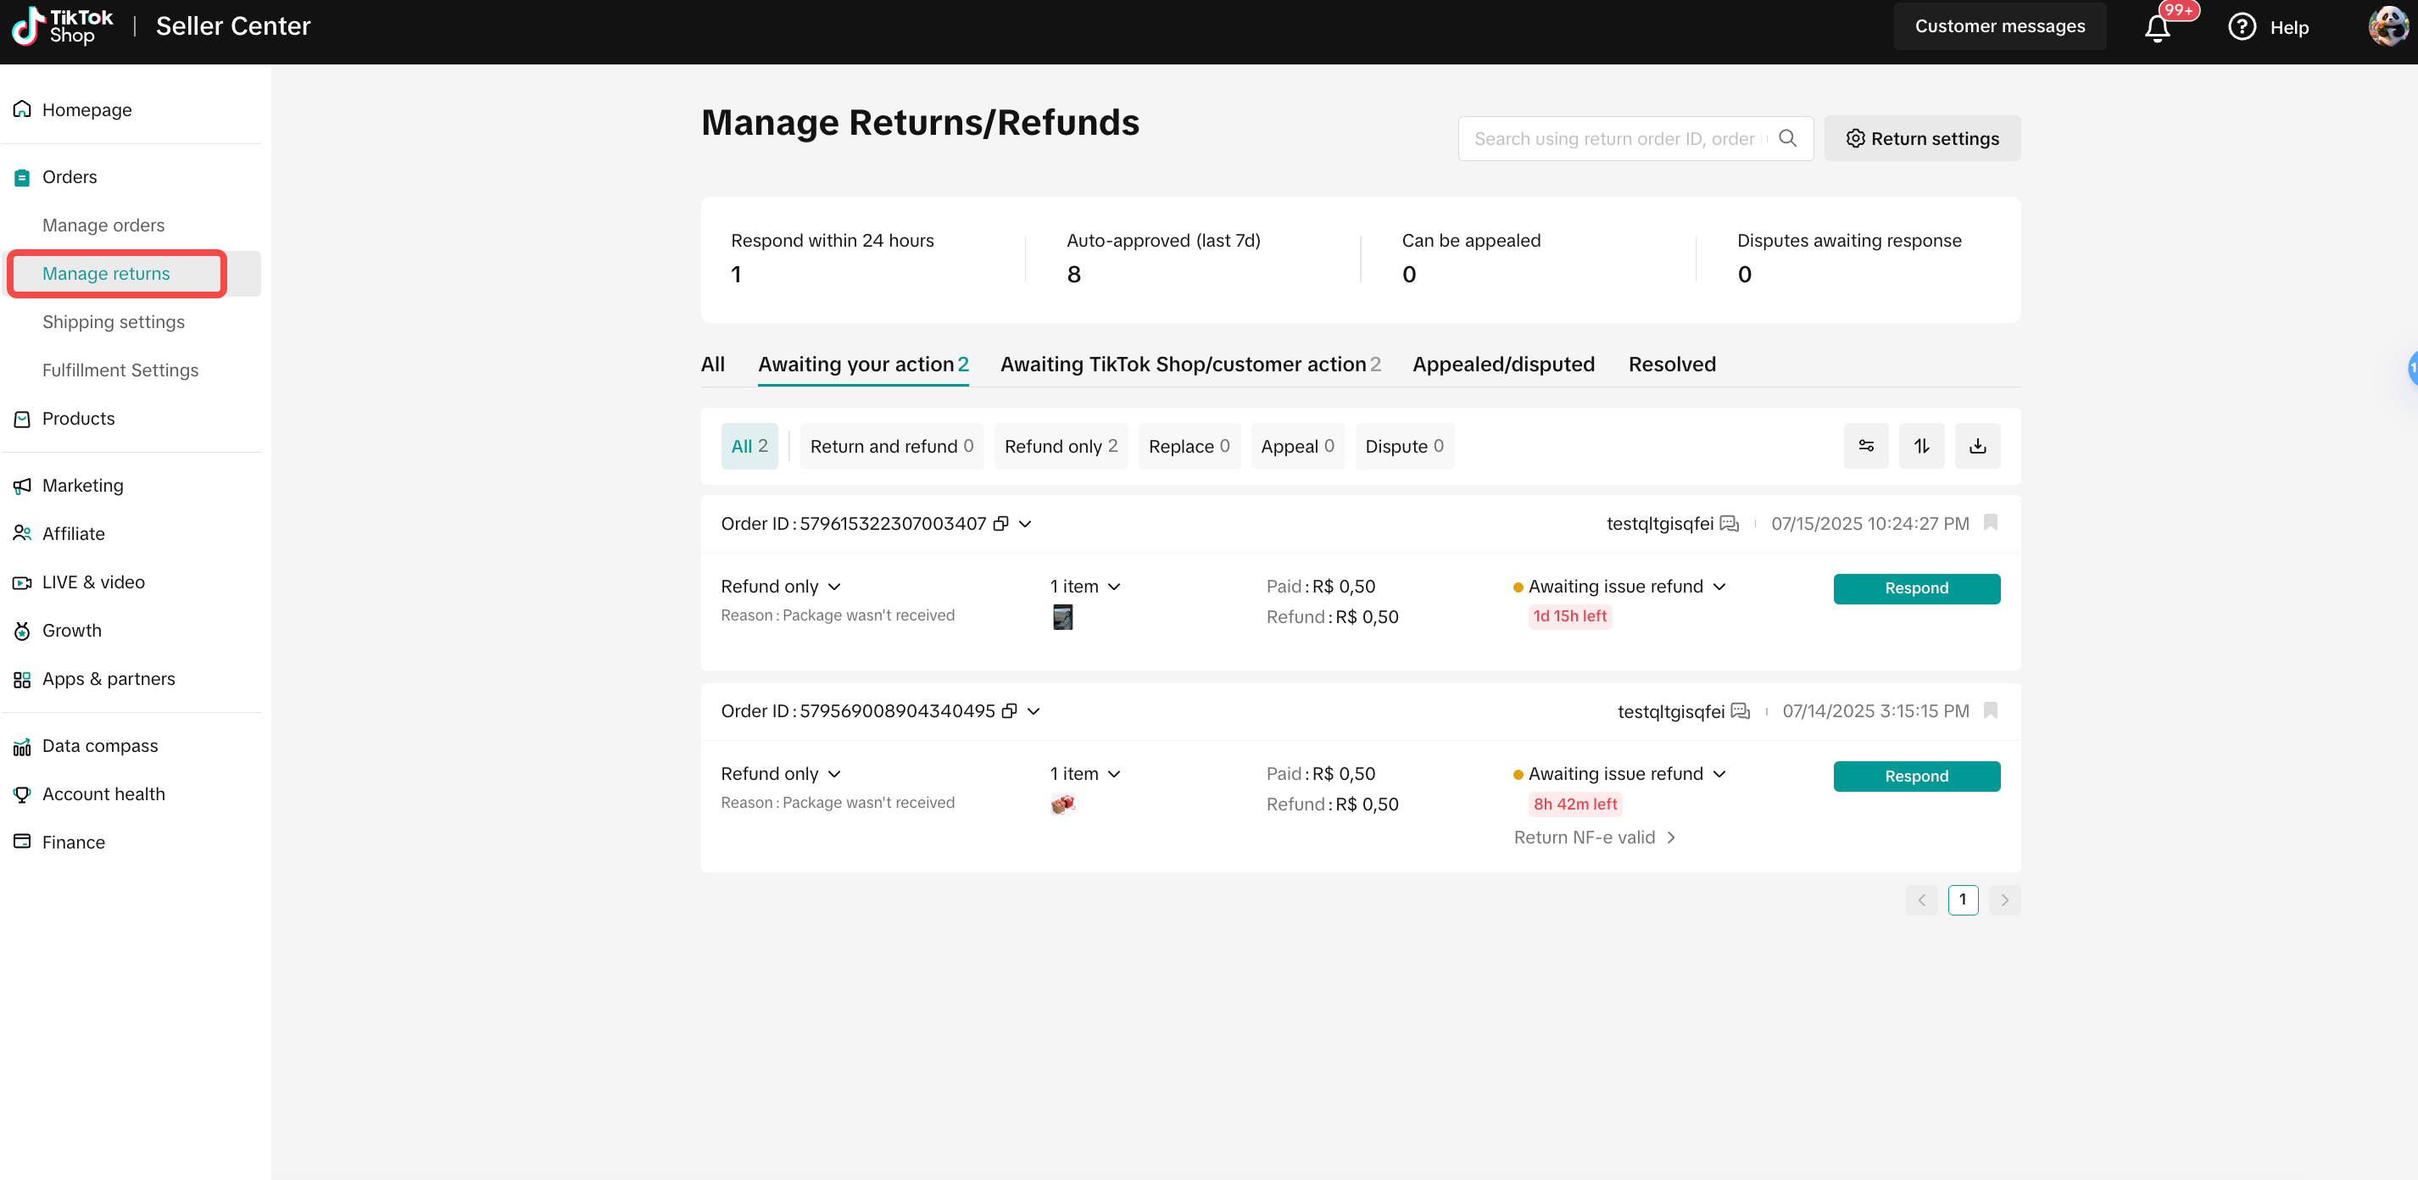Open the notifications bell icon
Viewport: 2418px width, 1180px height.
pyautogui.click(x=2157, y=27)
